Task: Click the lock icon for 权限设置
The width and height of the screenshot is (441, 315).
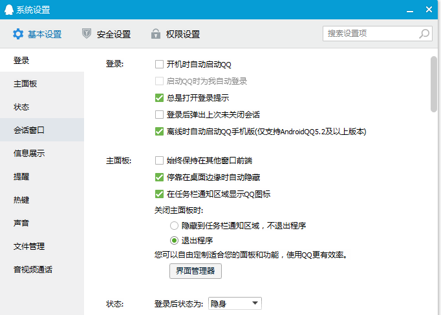Action: click(x=156, y=34)
